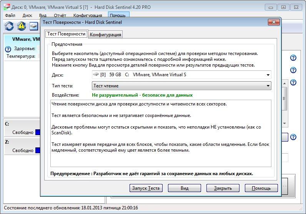Open the Файл menu
The image size is (306, 214).
pyautogui.click(x=10, y=15)
